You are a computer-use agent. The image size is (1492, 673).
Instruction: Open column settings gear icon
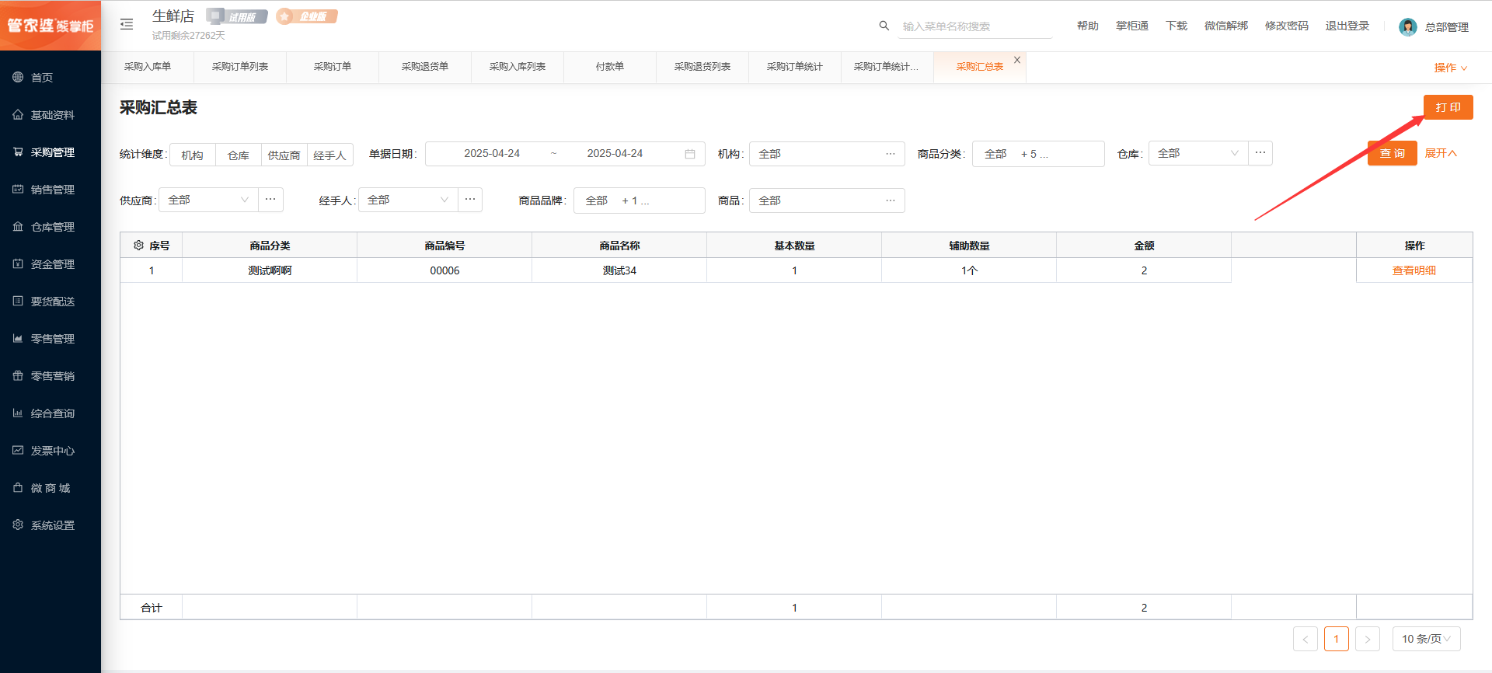click(x=138, y=246)
